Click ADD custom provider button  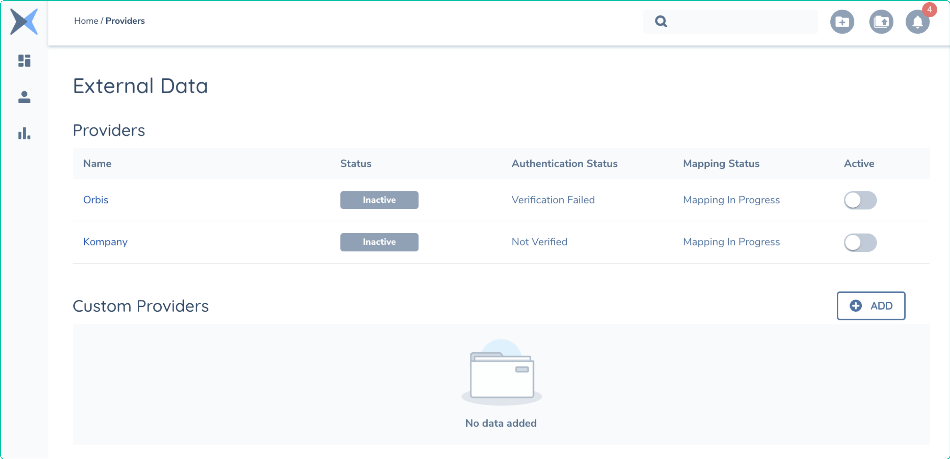coord(871,306)
